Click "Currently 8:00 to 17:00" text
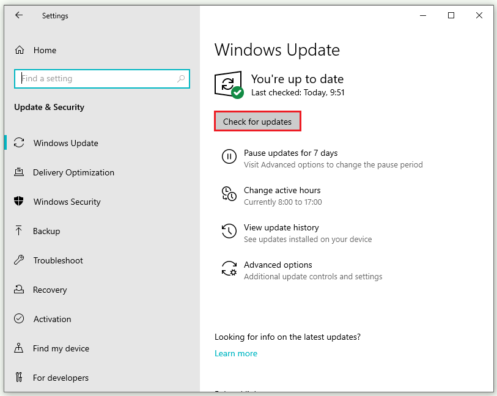This screenshot has height=396, width=497. [x=282, y=202]
